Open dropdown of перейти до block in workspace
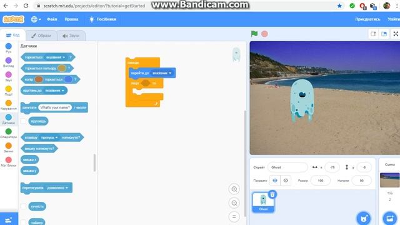Image resolution: width=400 pixels, height=225 pixels. coord(162,73)
